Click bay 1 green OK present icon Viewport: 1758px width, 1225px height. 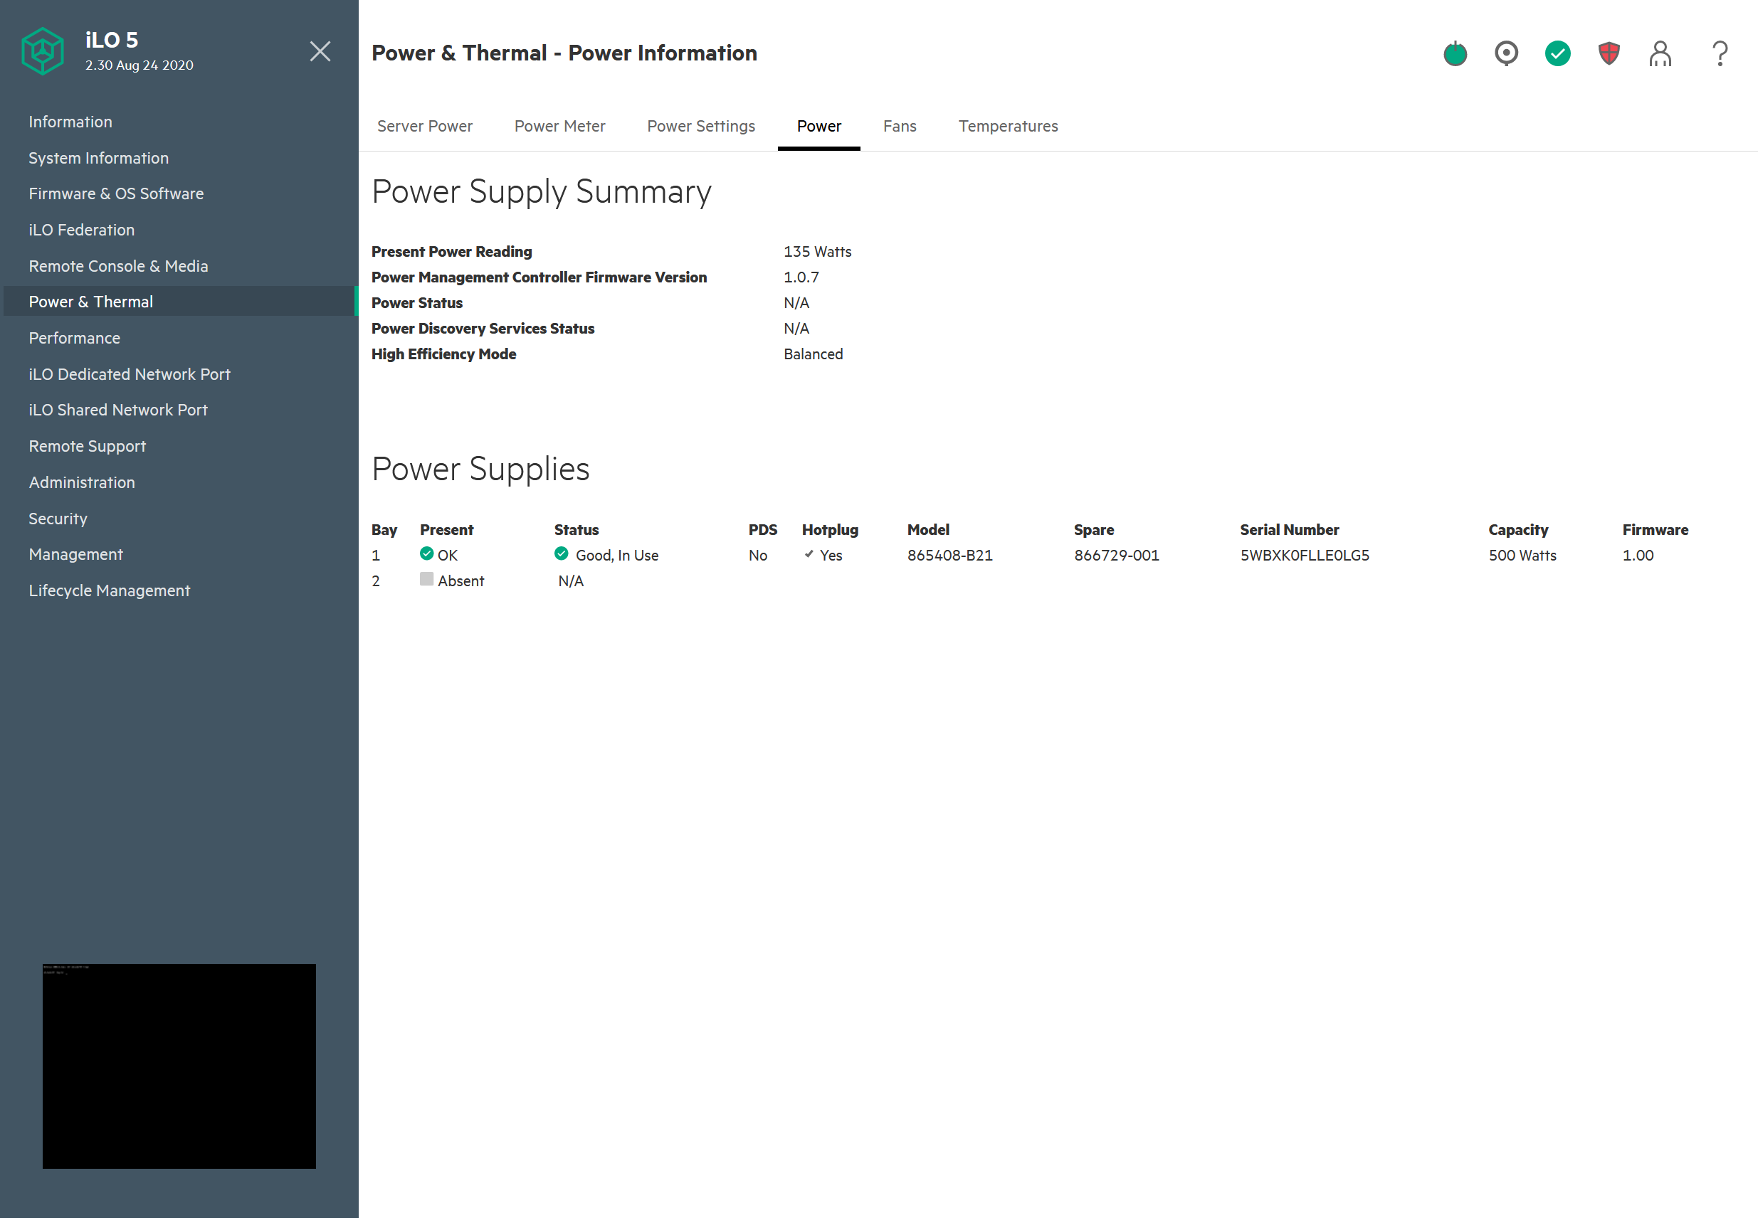click(x=426, y=554)
